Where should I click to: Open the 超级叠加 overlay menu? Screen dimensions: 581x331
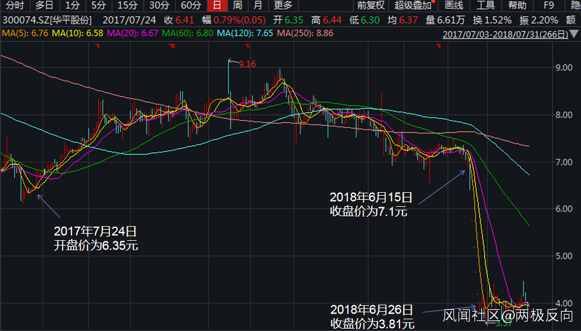pyautogui.click(x=413, y=6)
